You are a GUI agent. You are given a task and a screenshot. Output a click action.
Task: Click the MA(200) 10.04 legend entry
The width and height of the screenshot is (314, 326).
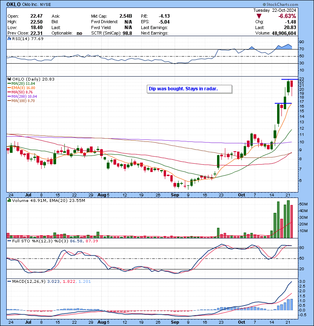(x=22, y=97)
